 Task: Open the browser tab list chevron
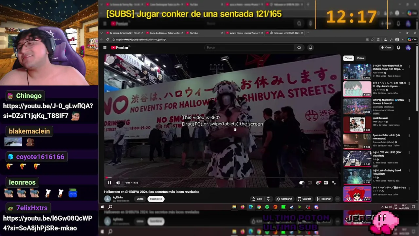pyautogui.click(x=101, y=33)
